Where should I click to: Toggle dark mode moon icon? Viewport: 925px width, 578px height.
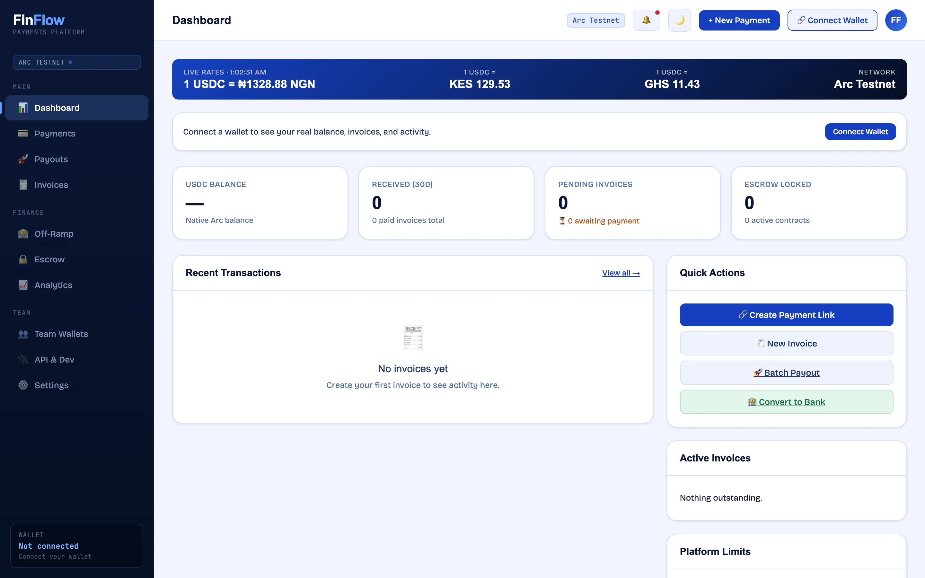(x=679, y=20)
